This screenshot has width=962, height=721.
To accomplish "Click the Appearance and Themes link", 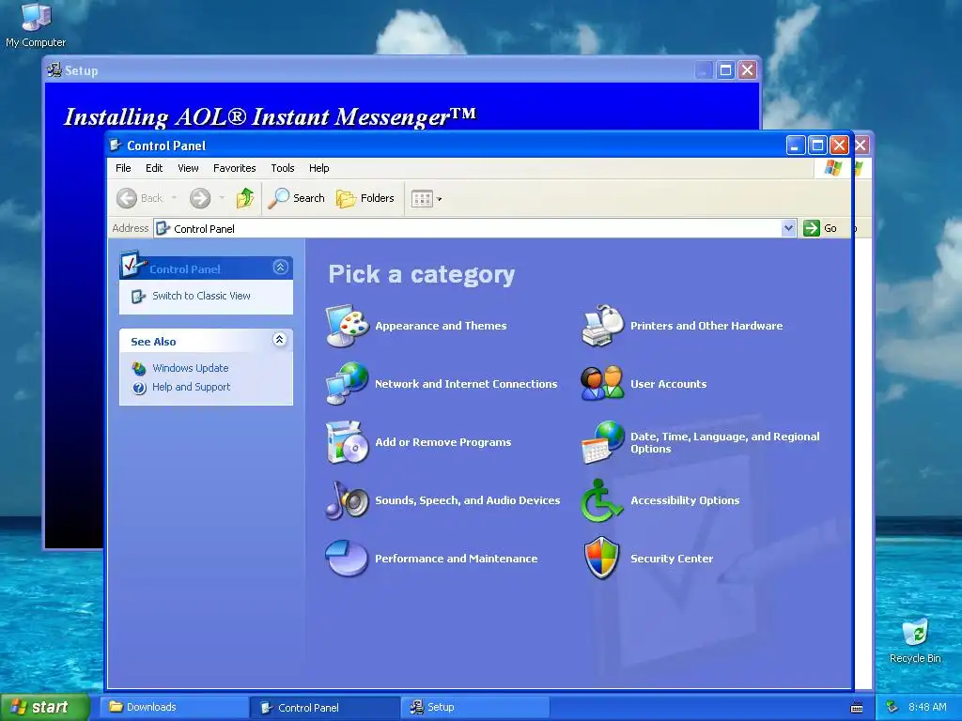I will (x=442, y=326).
